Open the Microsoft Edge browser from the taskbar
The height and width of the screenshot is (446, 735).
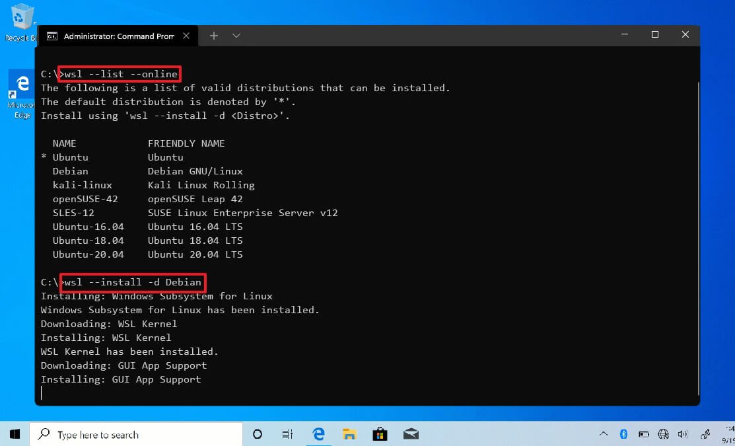pos(318,434)
